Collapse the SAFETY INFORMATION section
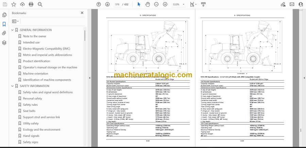This screenshot has height=148, width=306. 13,86
